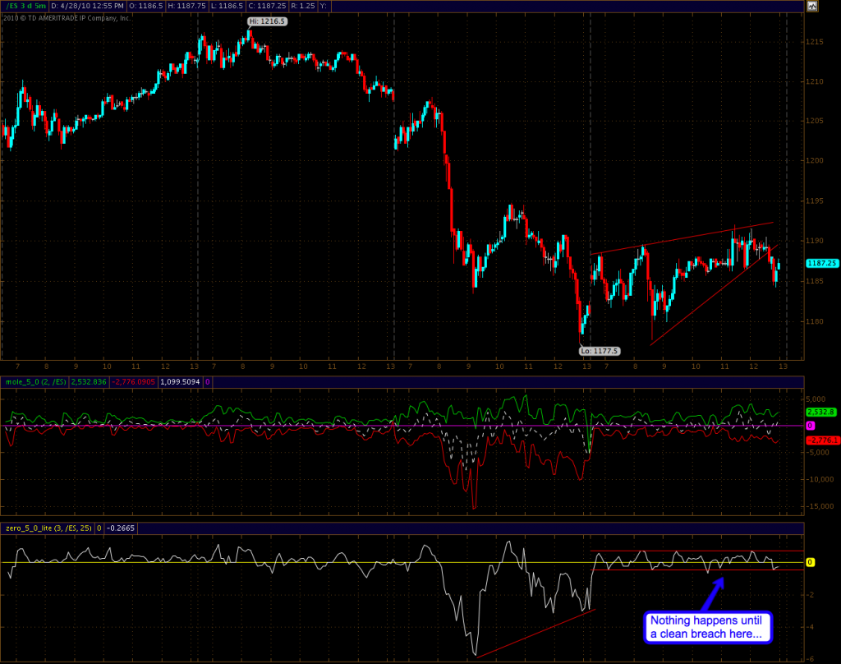
Task: Click the "Nothing happens until a clean breach" note
Action: pos(708,626)
